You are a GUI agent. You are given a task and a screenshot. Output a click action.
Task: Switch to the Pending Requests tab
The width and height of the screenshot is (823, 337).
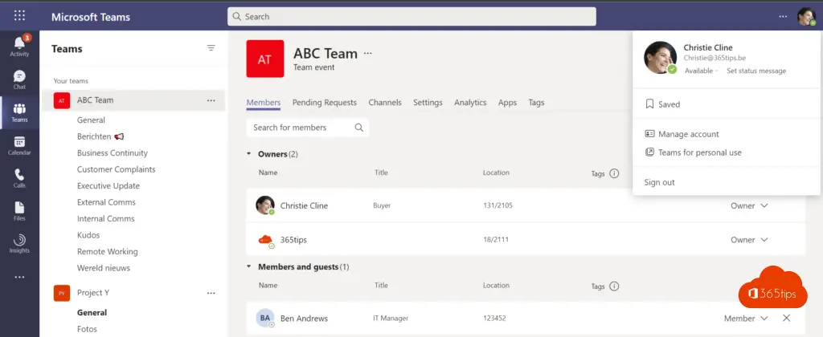[x=324, y=103]
